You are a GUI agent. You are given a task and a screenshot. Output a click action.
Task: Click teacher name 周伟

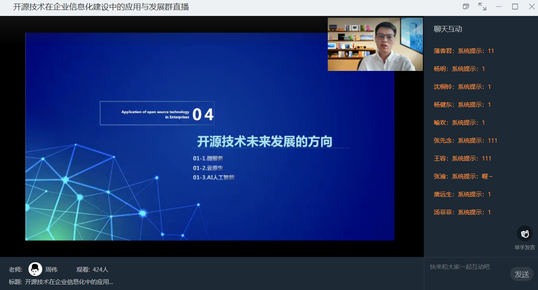(x=51, y=270)
